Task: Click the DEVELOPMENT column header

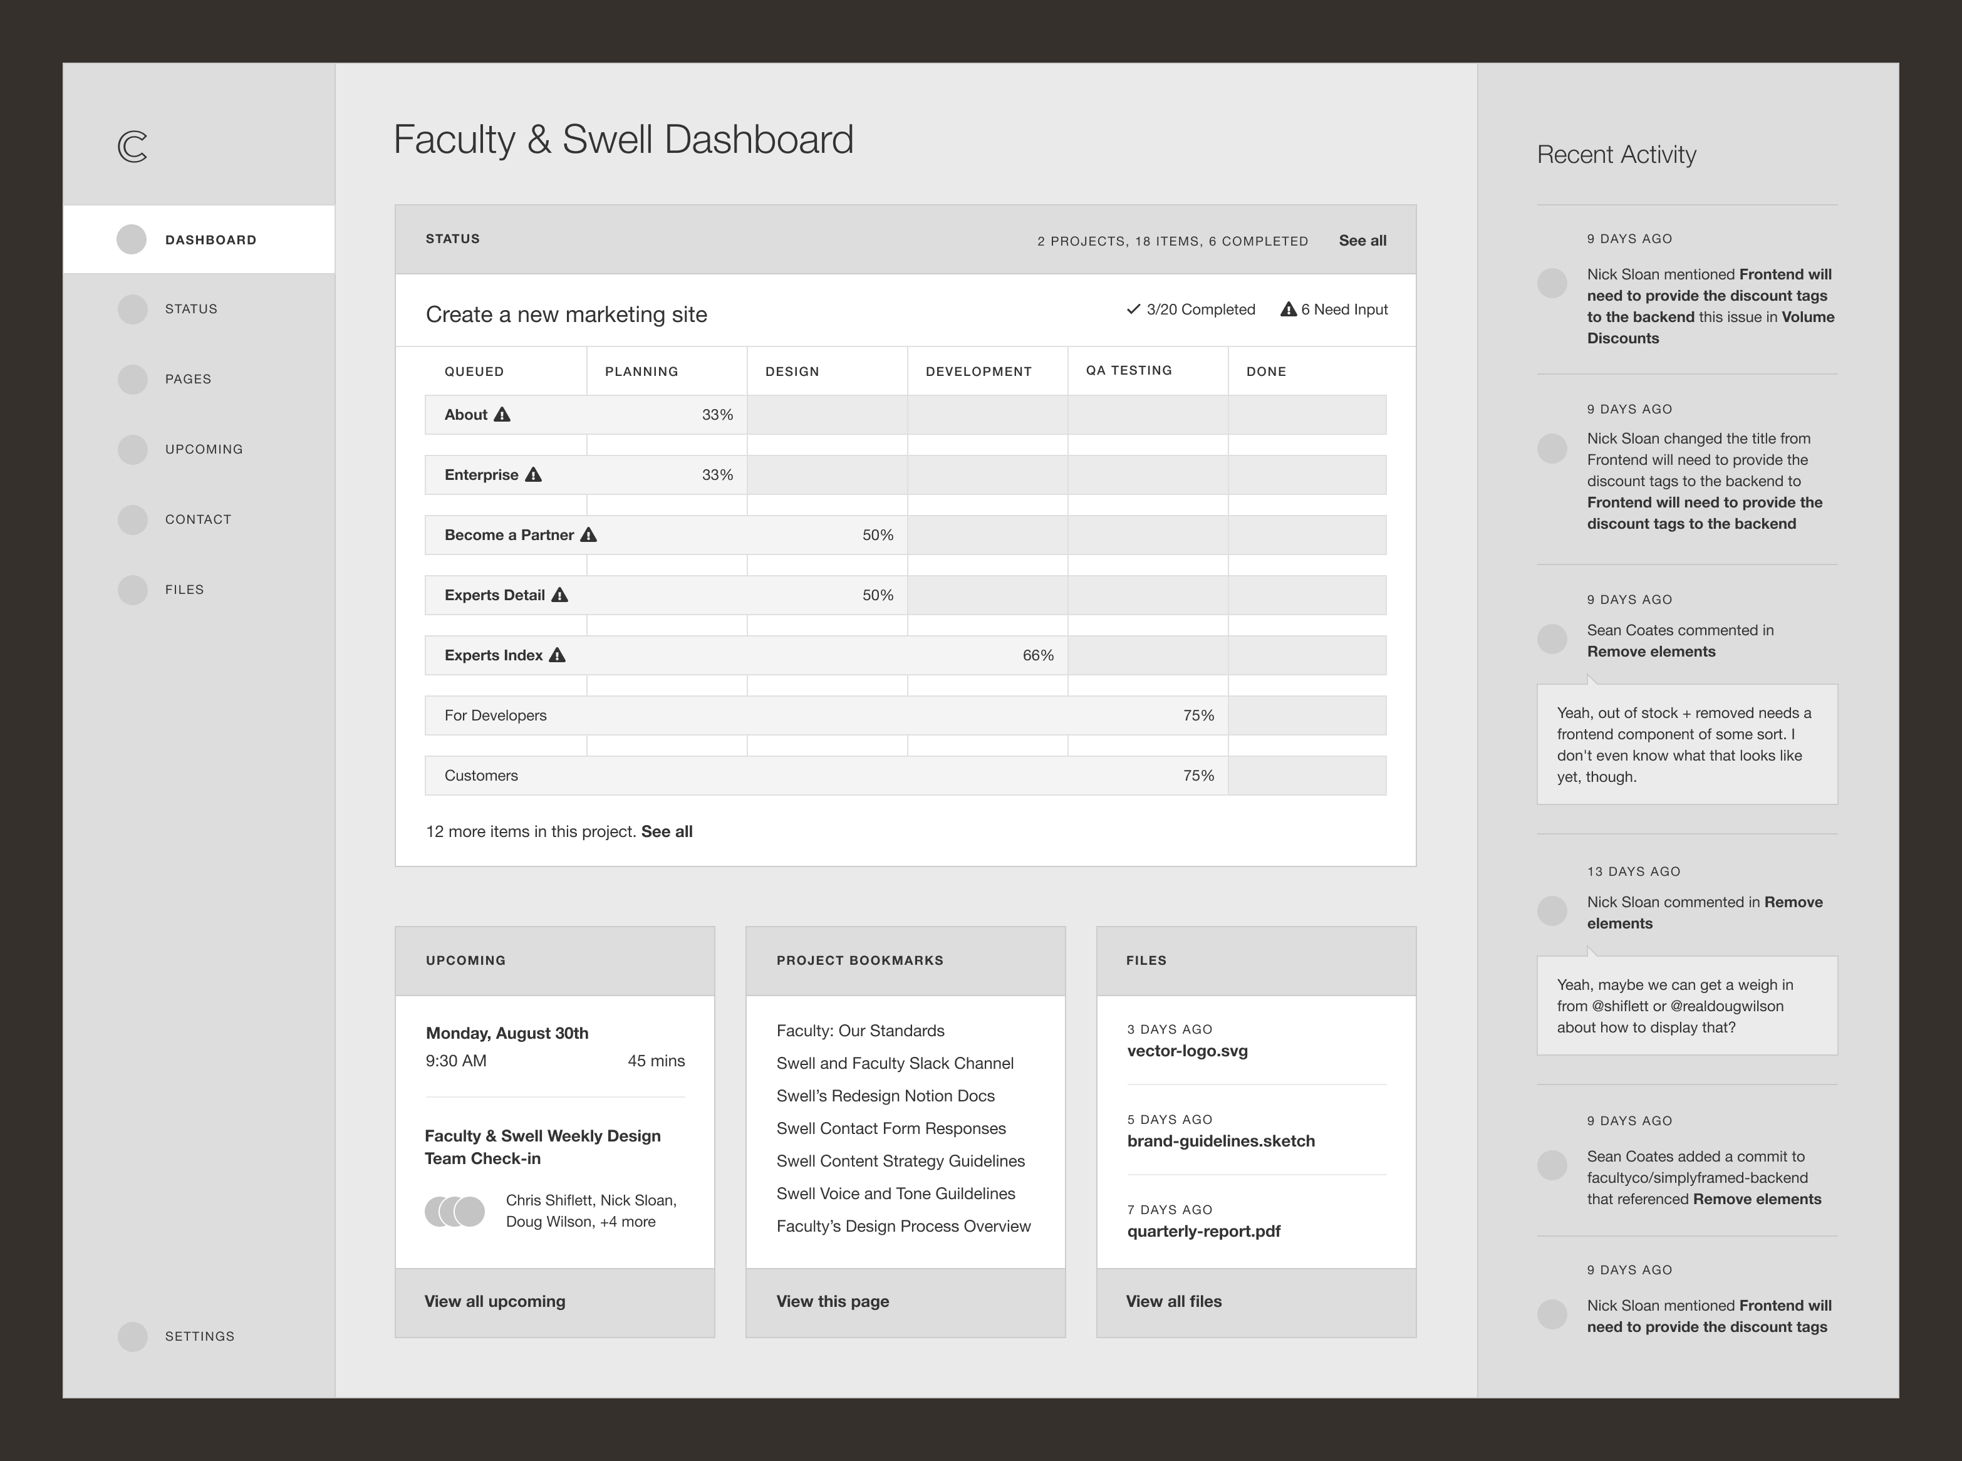Action: tap(978, 372)
